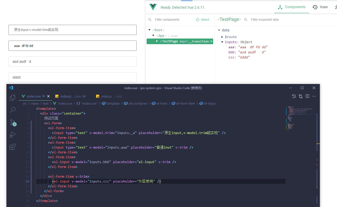This screenshot has width=337, height=207.
Task: Switch to the Vuex tab in Vue devtools
Action: point(320,7)
